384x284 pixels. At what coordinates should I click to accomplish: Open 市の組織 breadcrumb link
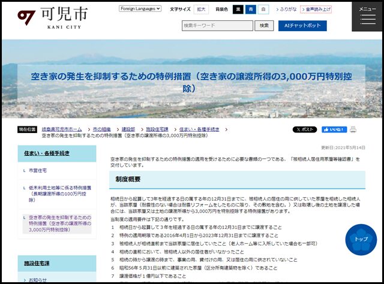coord(101,129)
